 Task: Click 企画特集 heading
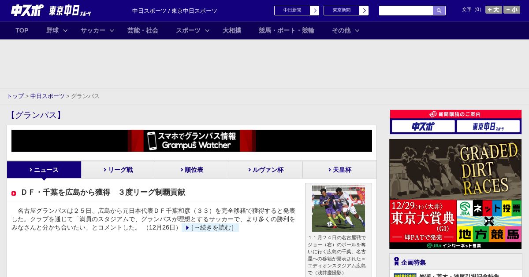tap(414, 262)
